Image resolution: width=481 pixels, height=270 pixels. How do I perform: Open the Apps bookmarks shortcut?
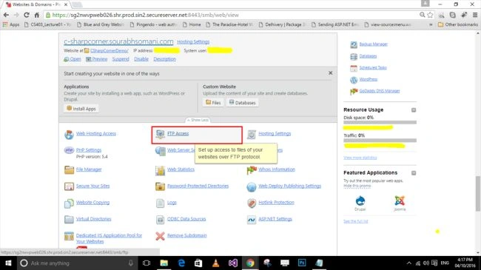(x=11, y=24)
